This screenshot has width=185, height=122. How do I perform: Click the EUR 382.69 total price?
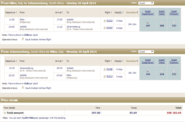pos(174,113)
